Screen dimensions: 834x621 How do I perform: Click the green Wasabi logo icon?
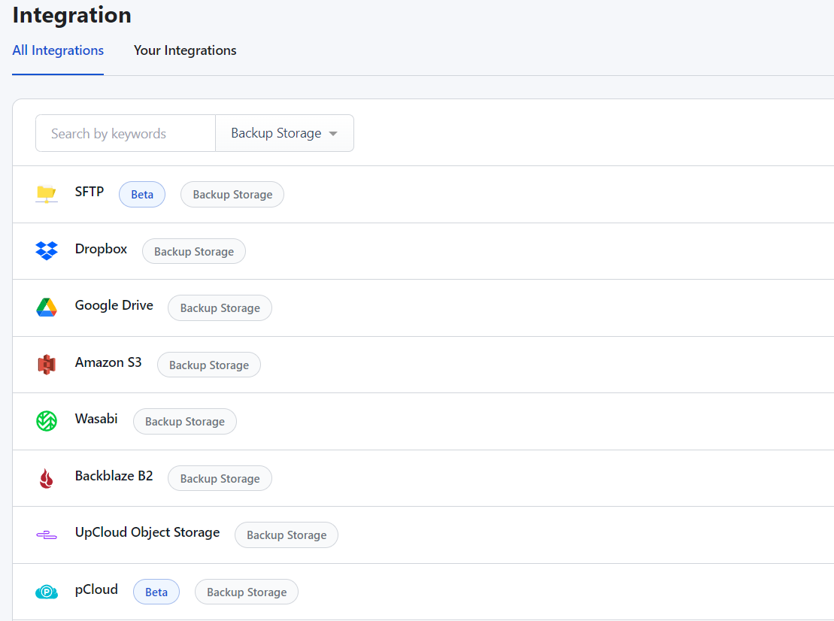click(x=47, y=421)
